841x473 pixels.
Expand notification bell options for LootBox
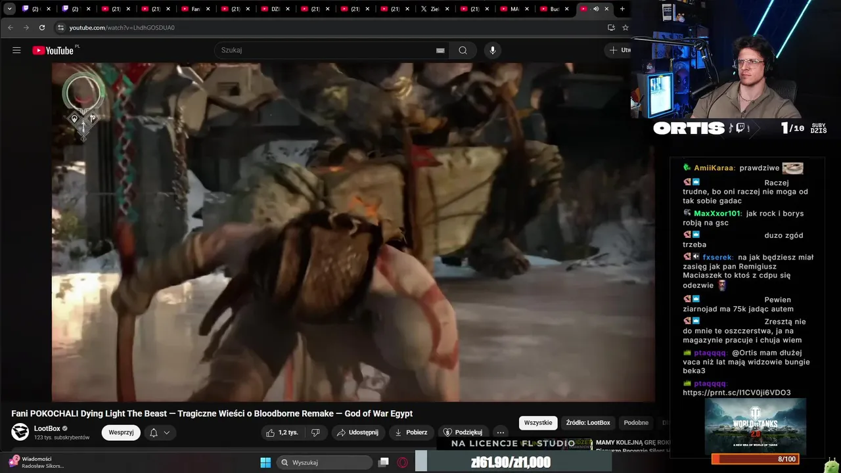160,432
